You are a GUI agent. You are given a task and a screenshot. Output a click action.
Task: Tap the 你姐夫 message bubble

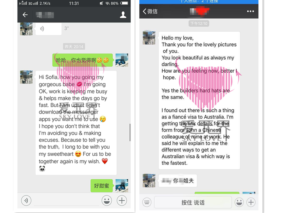[x=178, y=181]
